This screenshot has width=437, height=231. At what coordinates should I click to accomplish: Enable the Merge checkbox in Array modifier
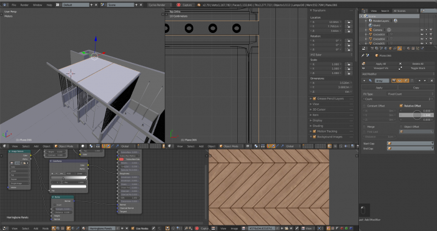pos(364,127)
